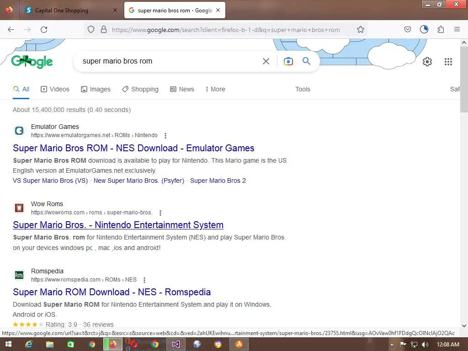The width and height of the screenshot is (468, 351).
Task: Click the wowroms.com URL breadcrumb
Action: [91, 213]
